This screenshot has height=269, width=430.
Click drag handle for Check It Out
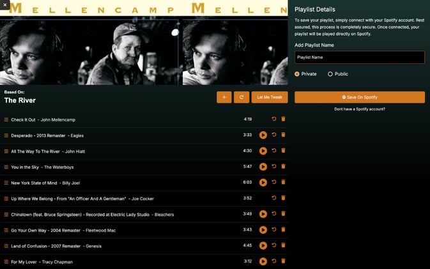[6, 119]
